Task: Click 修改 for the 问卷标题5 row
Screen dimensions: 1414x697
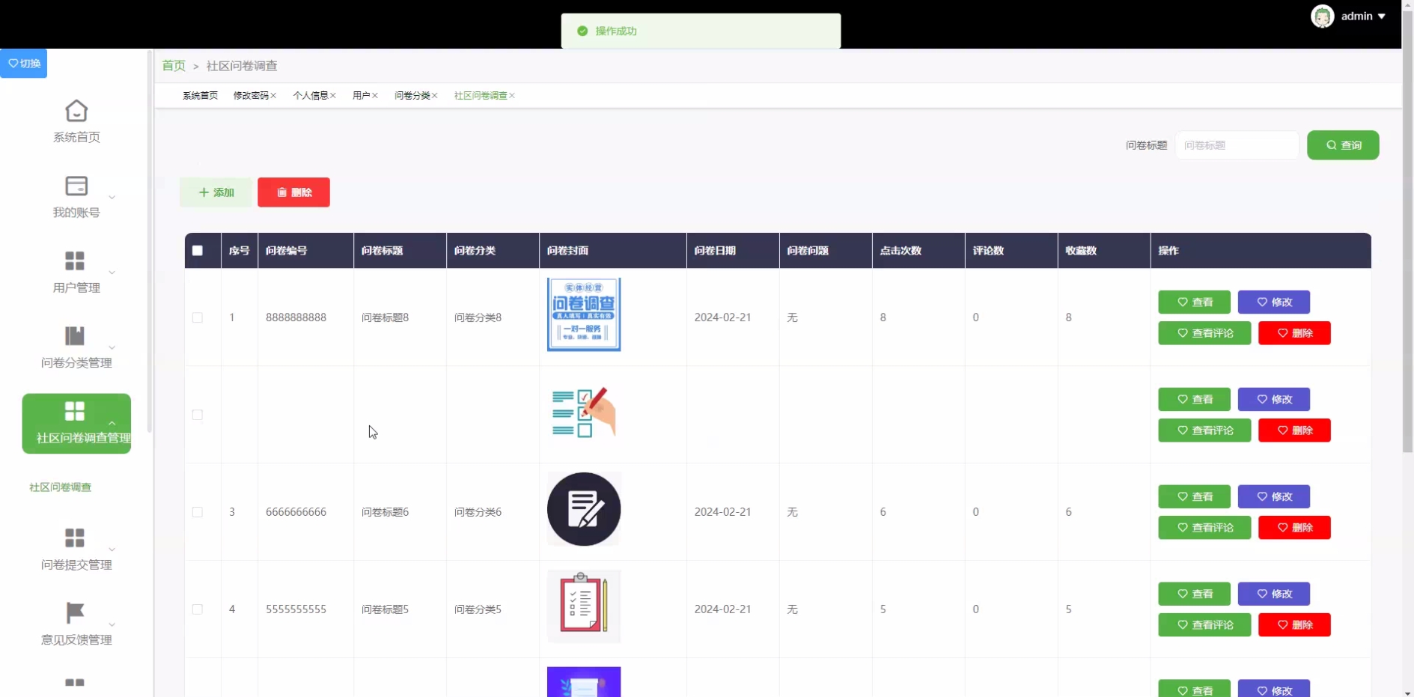Action: tap(1274, 594)
